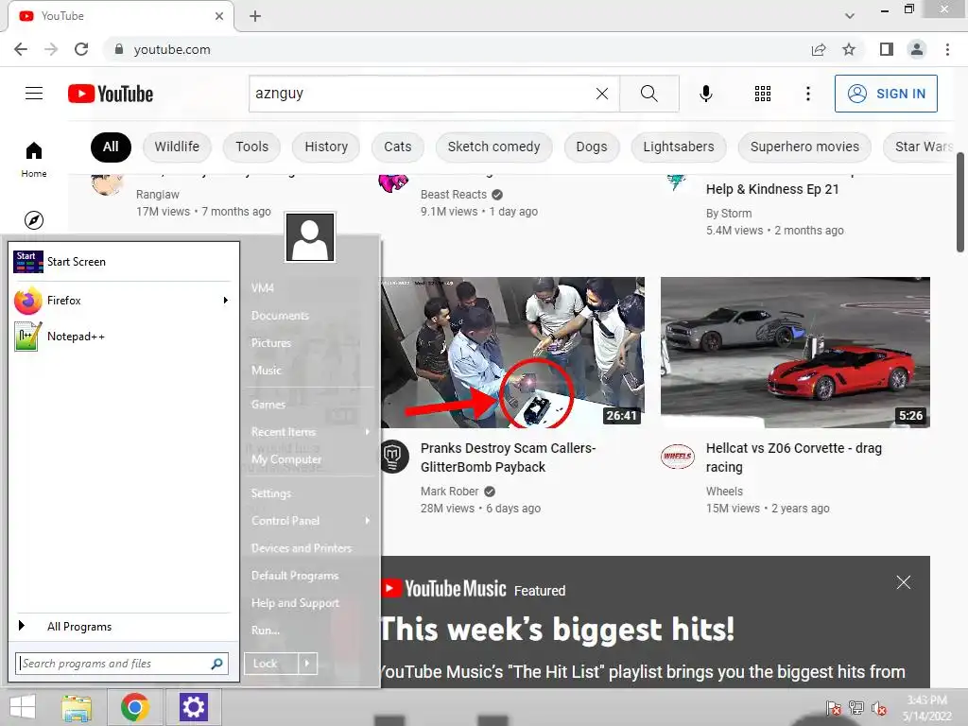Click the Chrome taskbar icon
The image size is (968, 726).
pos(135,707)
